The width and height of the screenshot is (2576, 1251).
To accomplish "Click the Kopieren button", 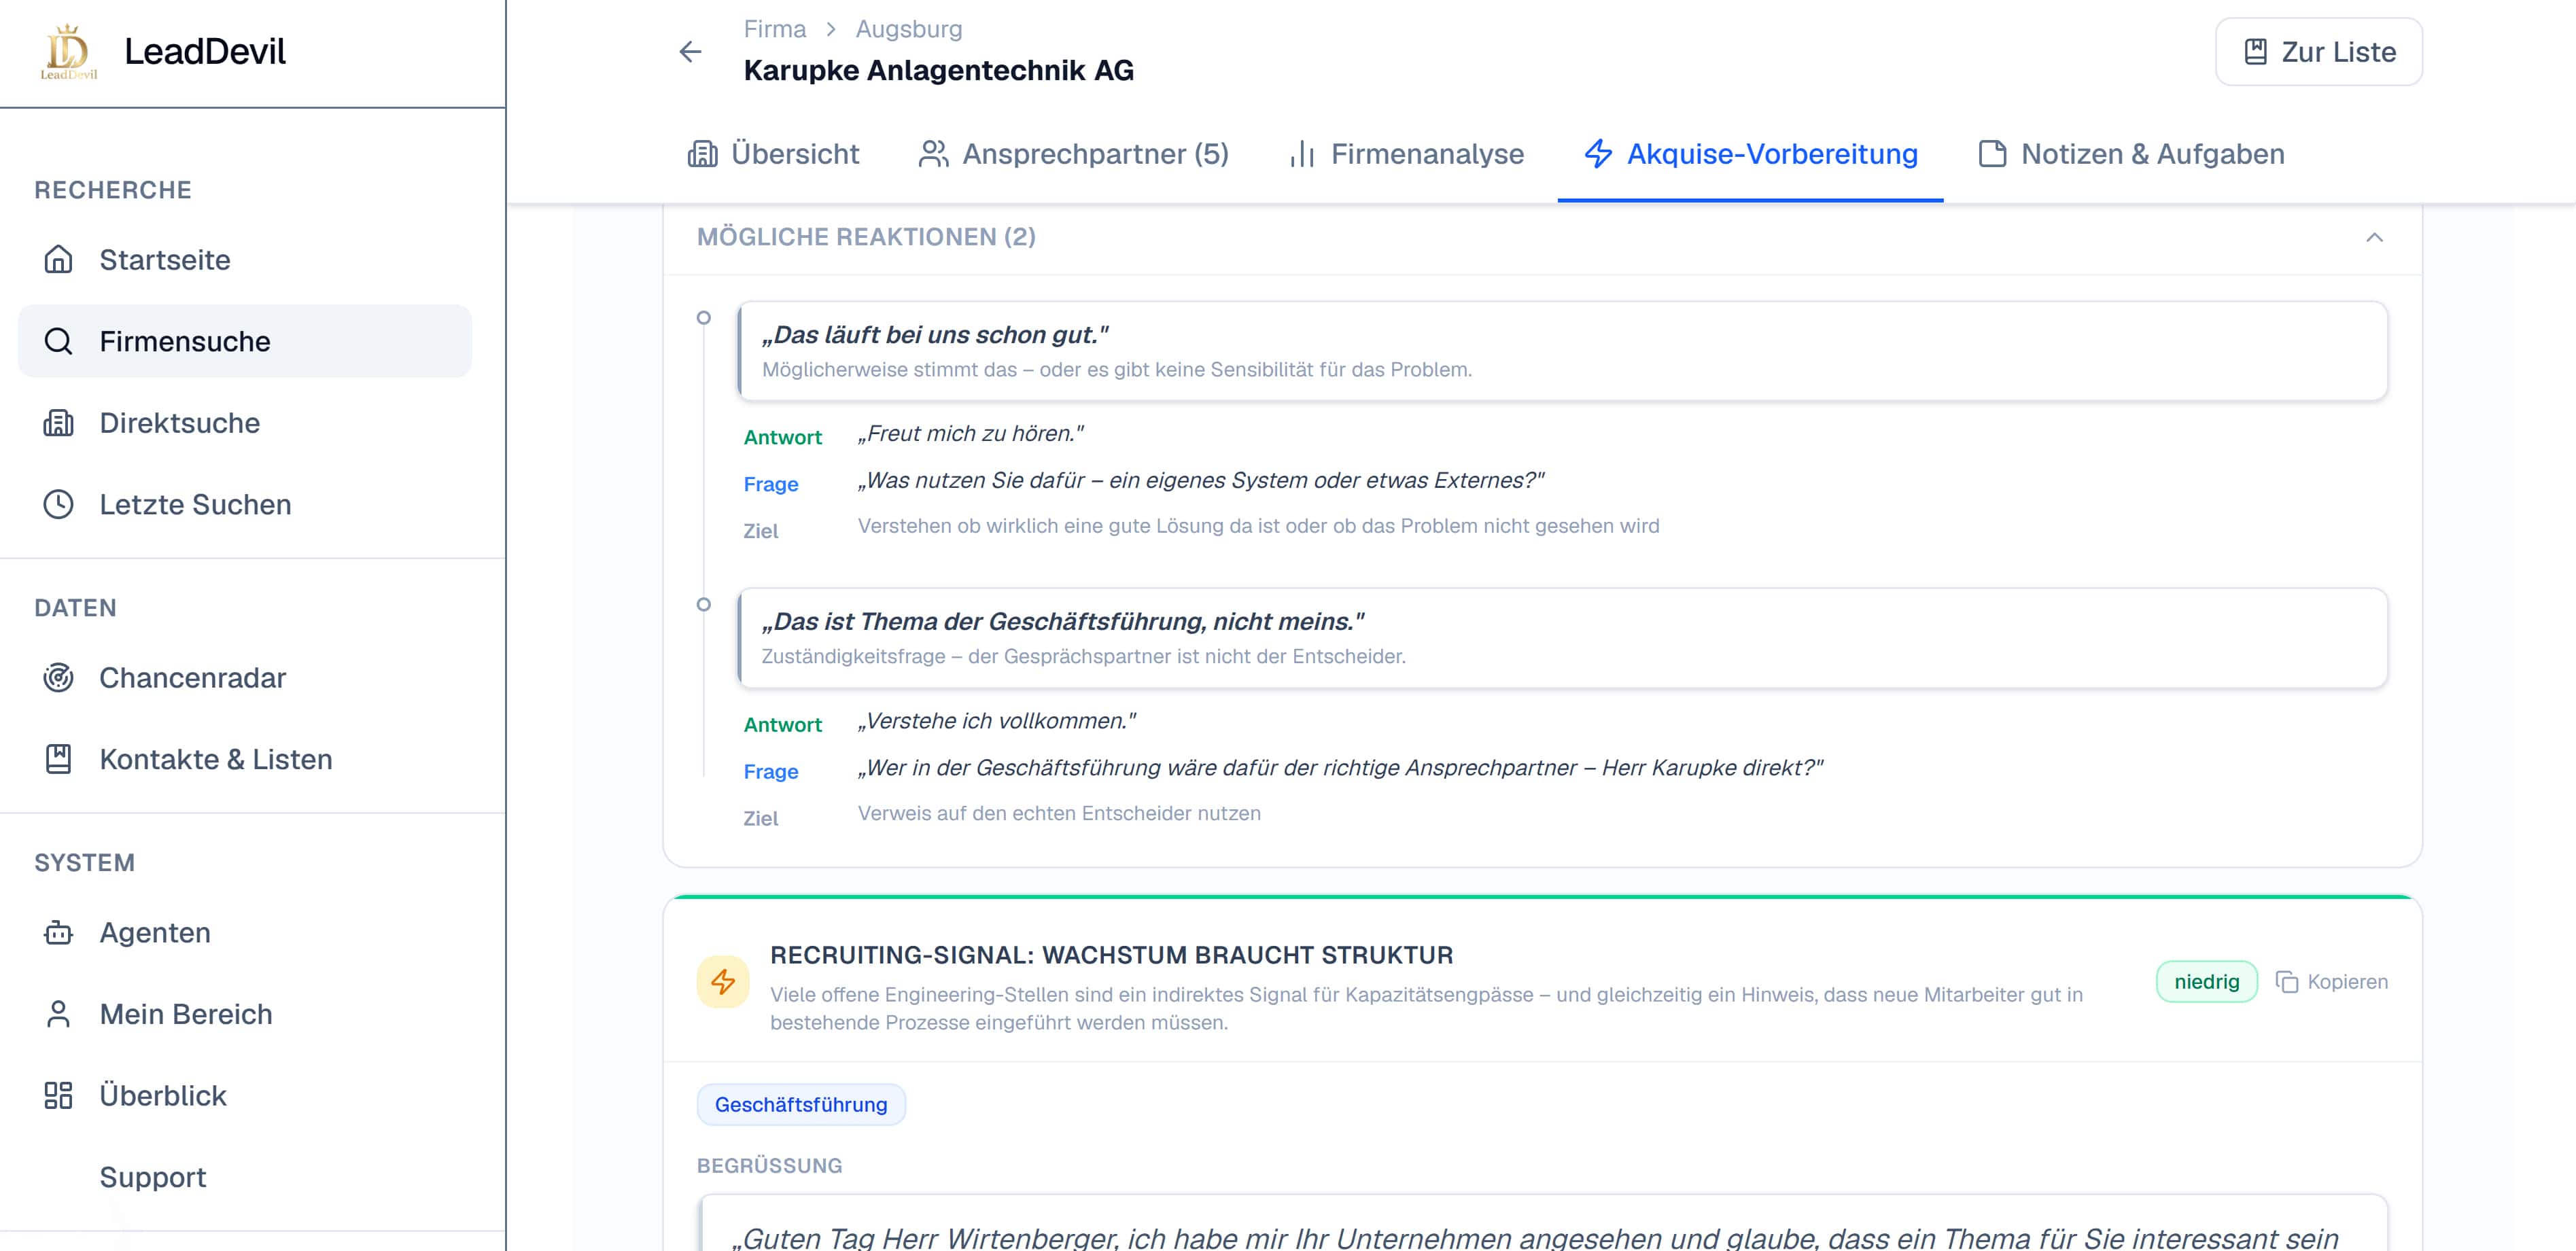I will (2332, 982).
